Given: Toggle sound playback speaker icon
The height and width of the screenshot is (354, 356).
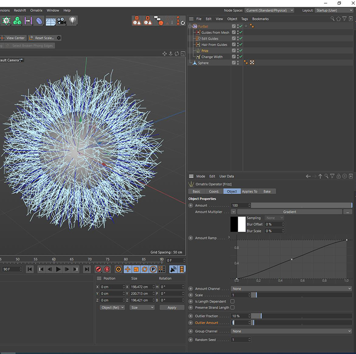Looking at the screenshot, I should (173, 269).
